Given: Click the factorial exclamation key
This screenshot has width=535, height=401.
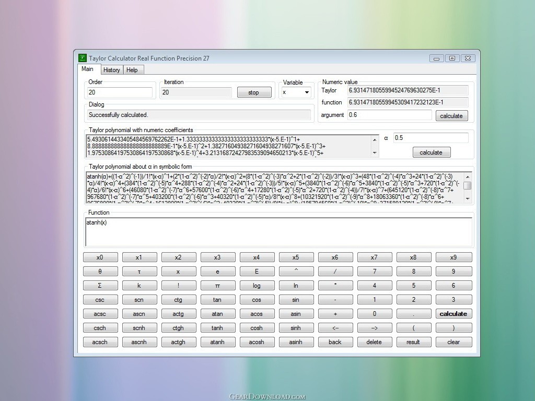Looking at the screenshot, I should [179, 286].
